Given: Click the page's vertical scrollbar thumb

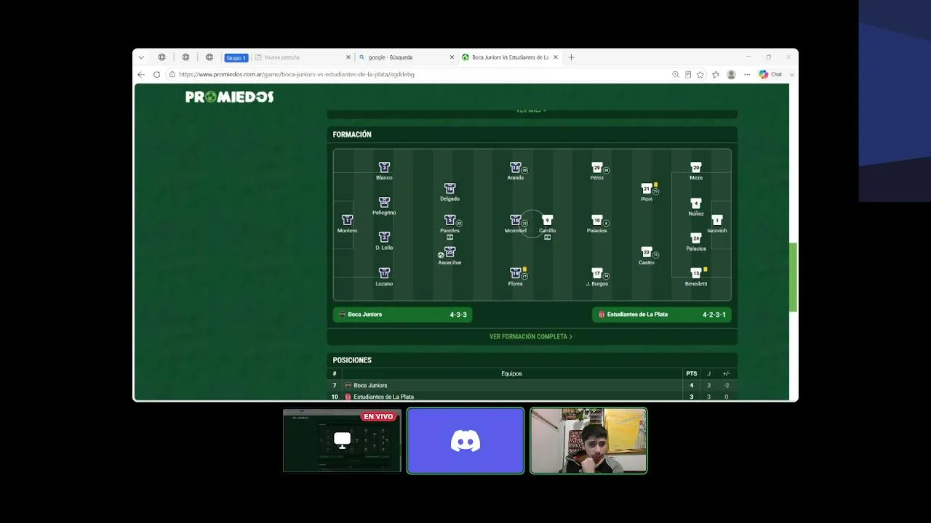Looking at the screenshot, I should 794,277.
